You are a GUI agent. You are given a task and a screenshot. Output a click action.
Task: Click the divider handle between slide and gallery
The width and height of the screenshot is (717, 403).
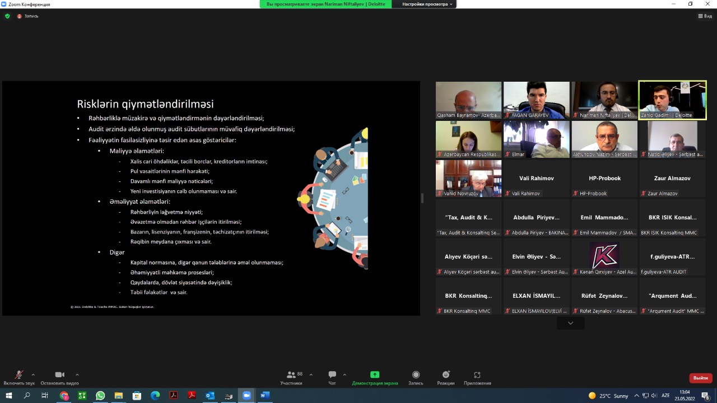click(x=422, y=198)
